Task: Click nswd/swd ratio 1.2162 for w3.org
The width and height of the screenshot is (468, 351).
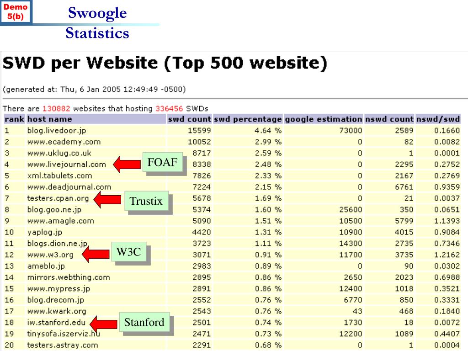Action: (447, 255)
